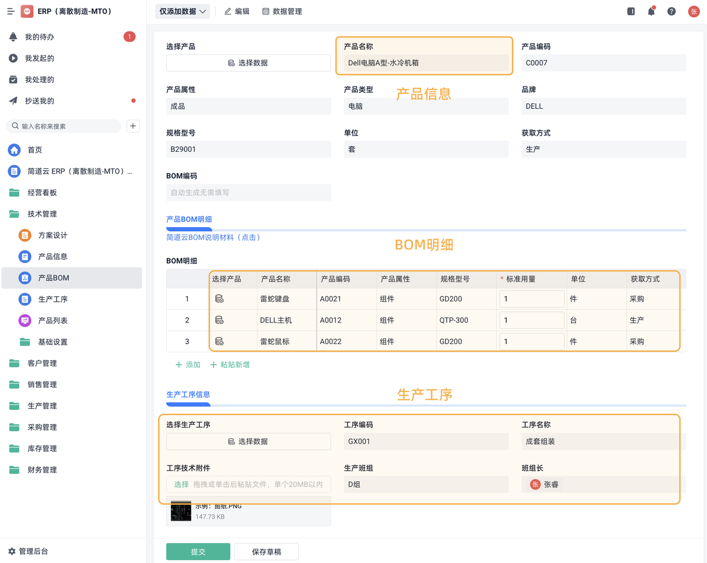This screenshot has height=563, width=707.
Task: Click the 提交 submit button
Action: point(198,551)
